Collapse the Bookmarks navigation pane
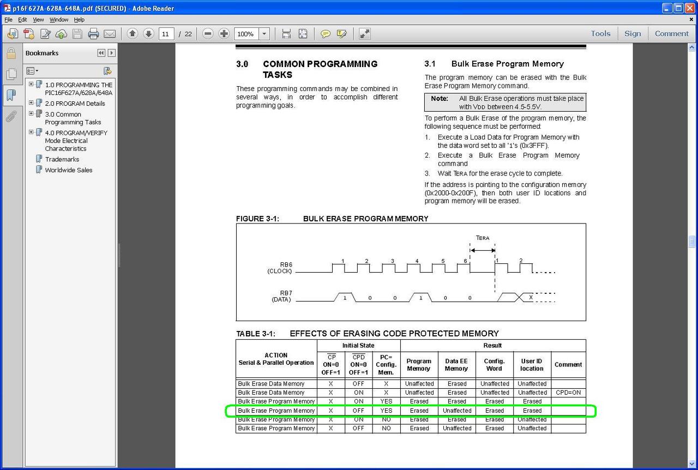 click(101, 53)
